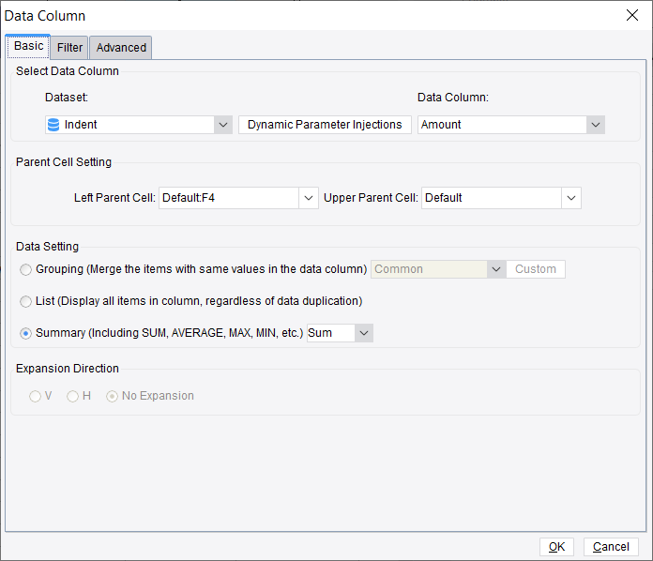653x561 pixels.
Task: Click the Dataset: label
Action: tap(67, 98)
